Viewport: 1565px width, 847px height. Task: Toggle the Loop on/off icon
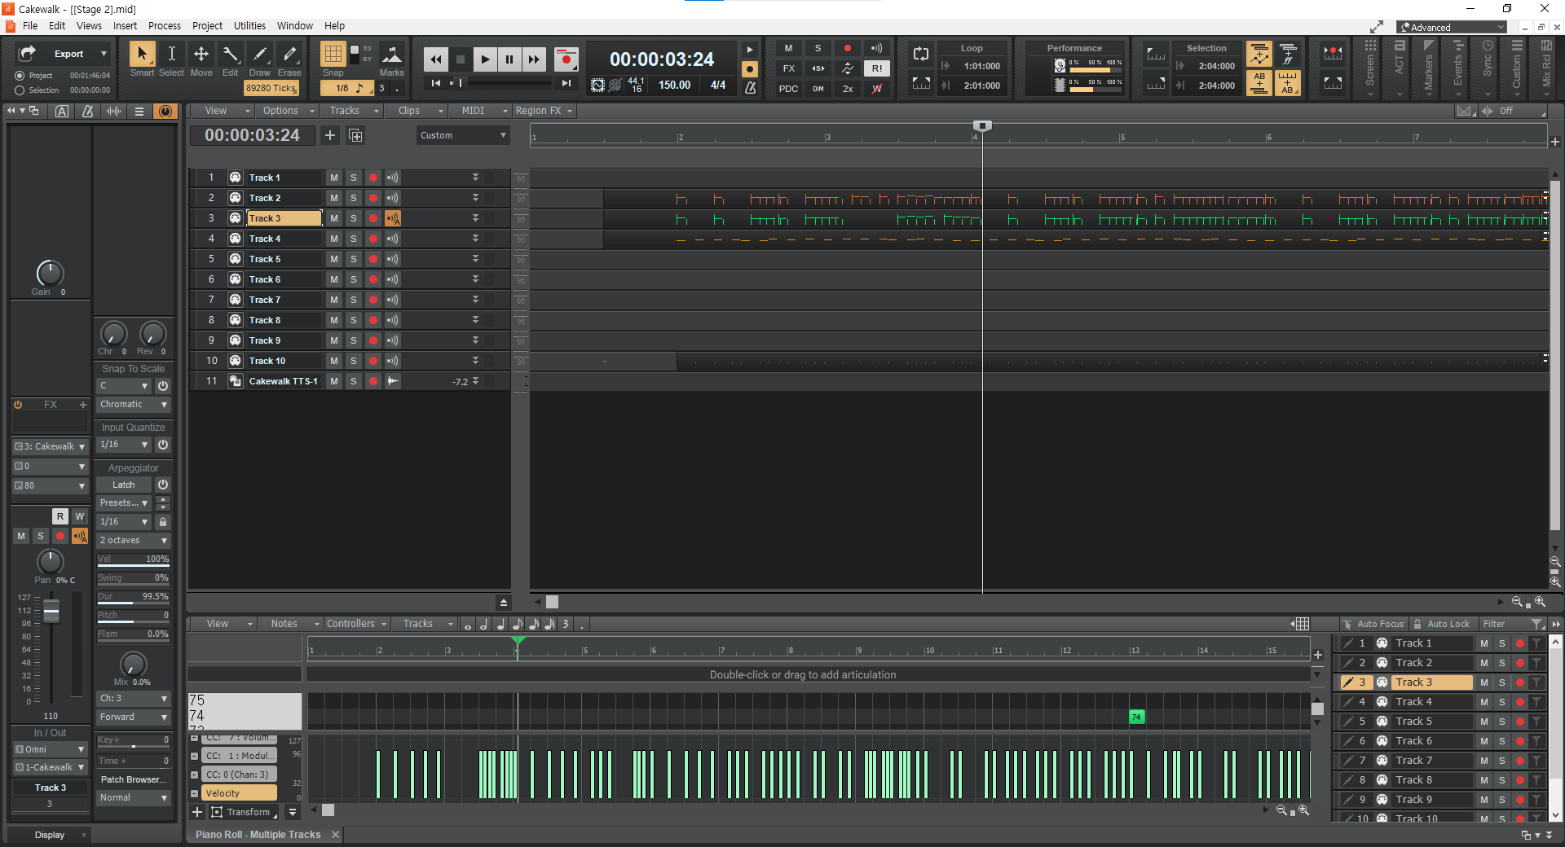click(x=921, y=54)
